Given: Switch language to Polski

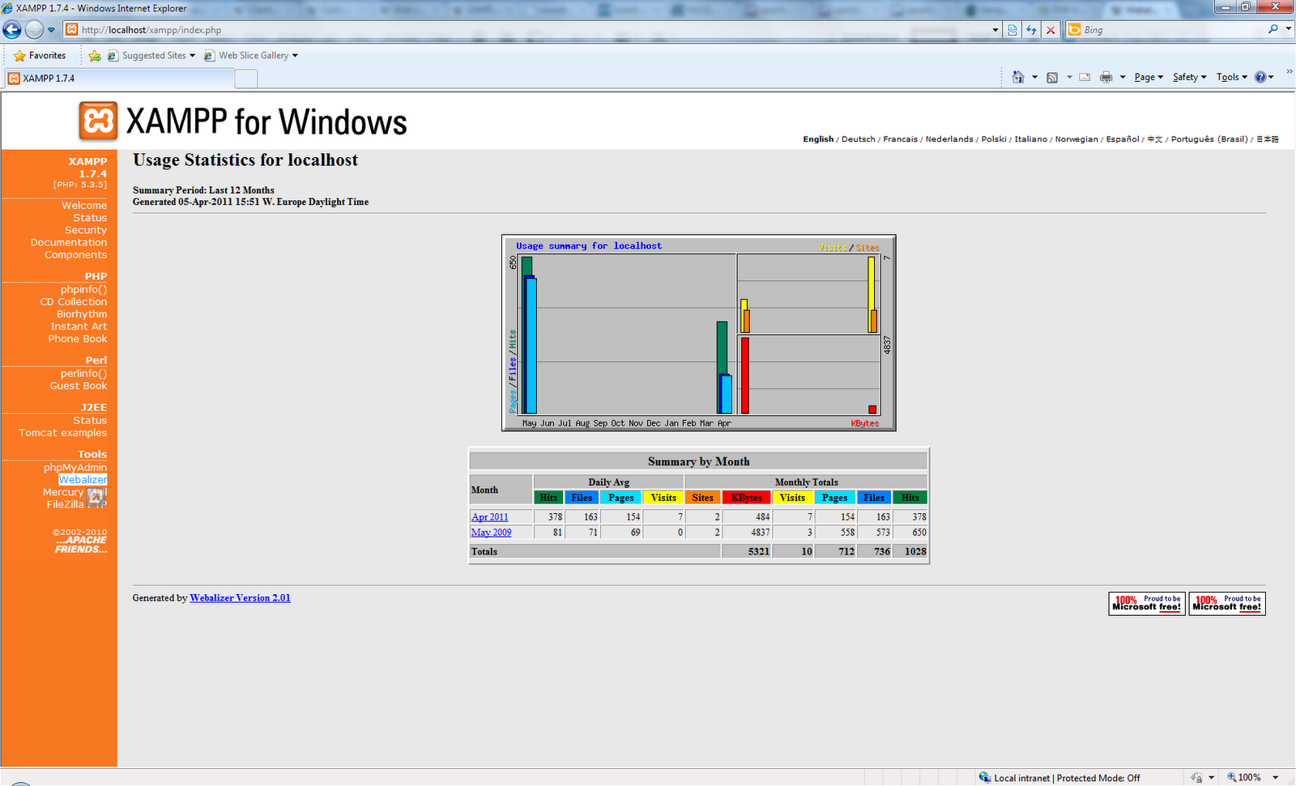Looking at the screenshot, I should 994,139.
